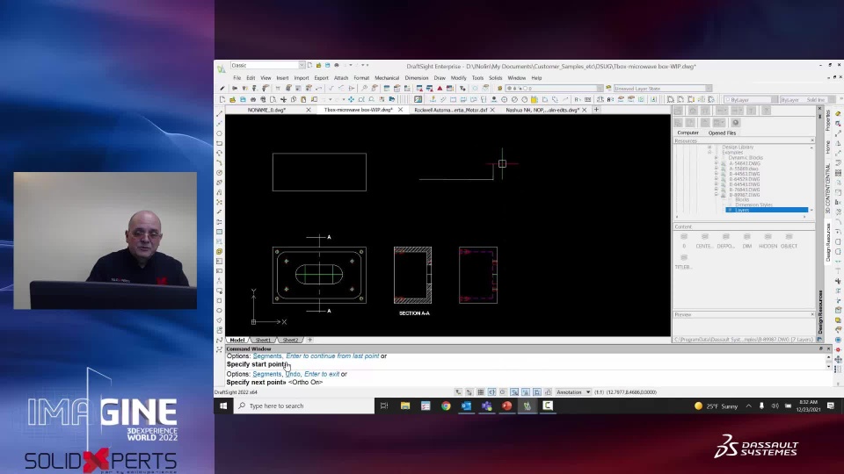Viewport: 844px width, 474px height.
Task: Open the Classic workspace dropdown
Action: [302, 65]
